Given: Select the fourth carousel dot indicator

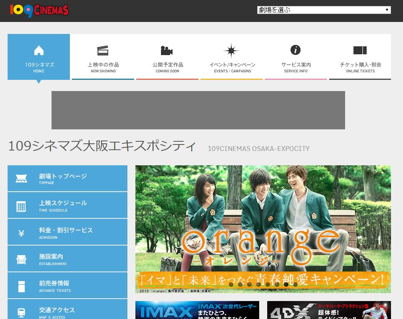Looking at the screenshot, I should 258,284.
